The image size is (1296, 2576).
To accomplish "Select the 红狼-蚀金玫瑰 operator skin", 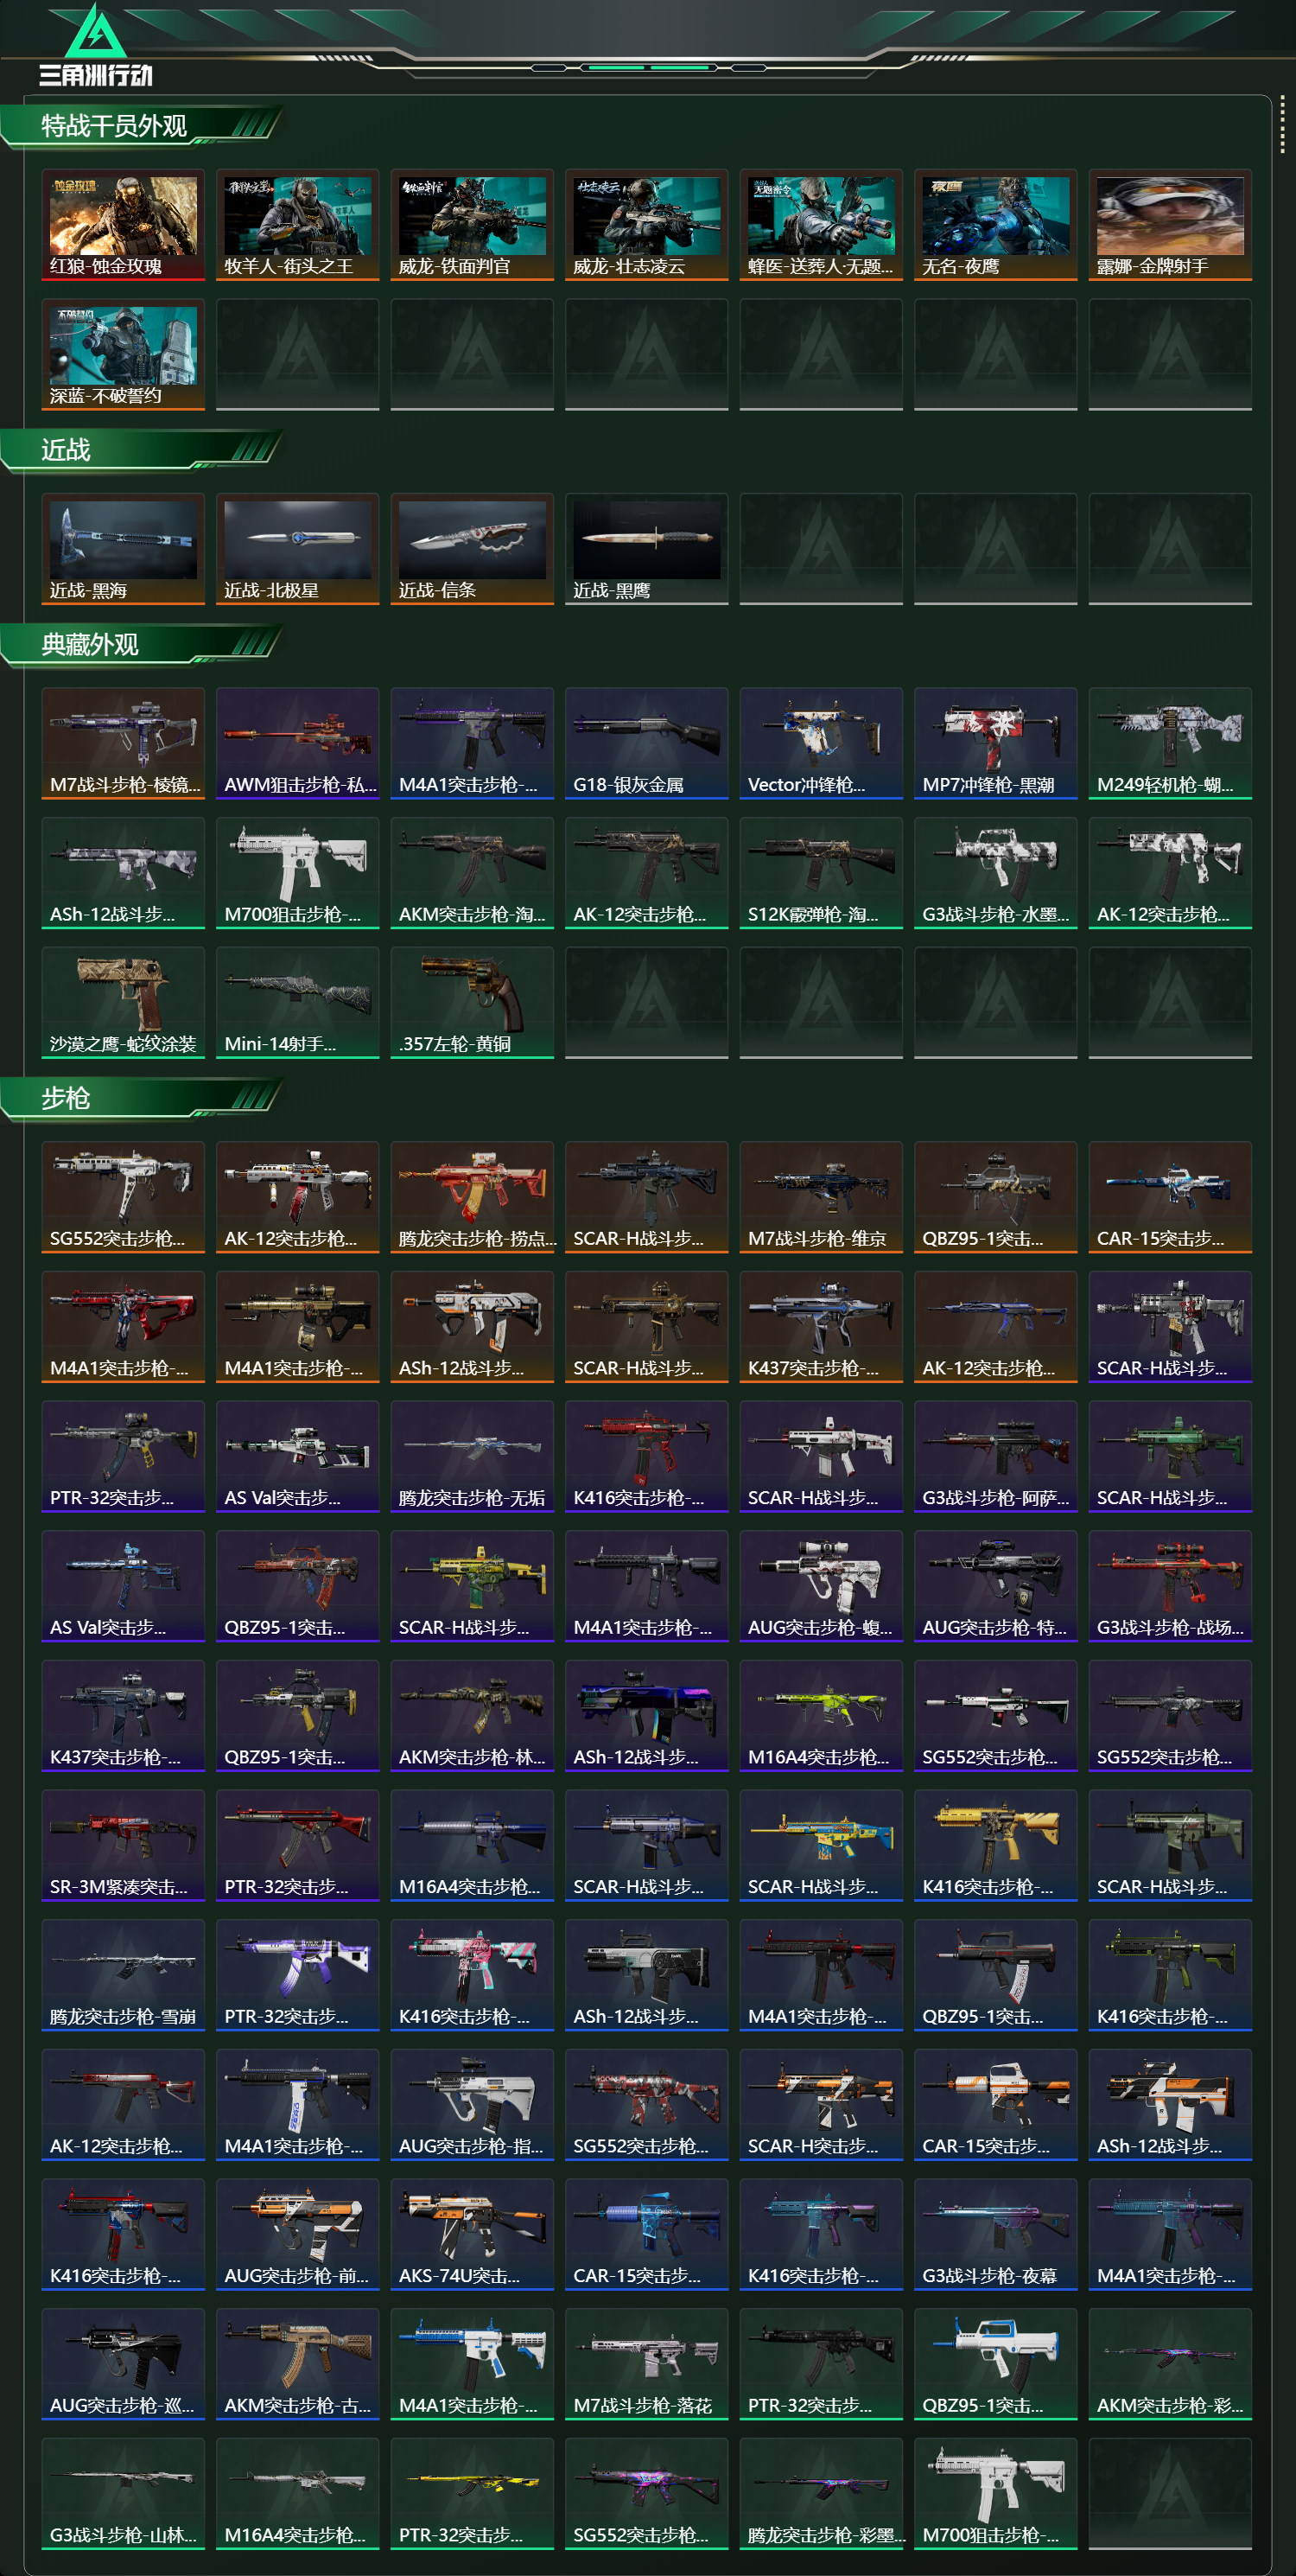I will [x=123, y=224].
